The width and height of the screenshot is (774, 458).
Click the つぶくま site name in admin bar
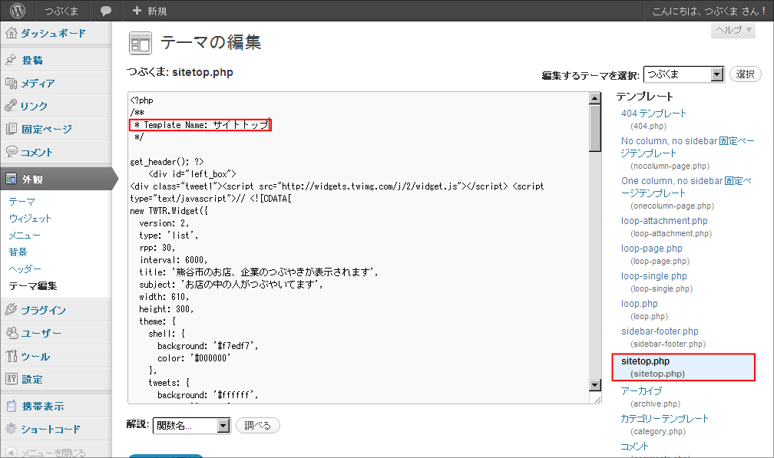click(x=61, y=11)
